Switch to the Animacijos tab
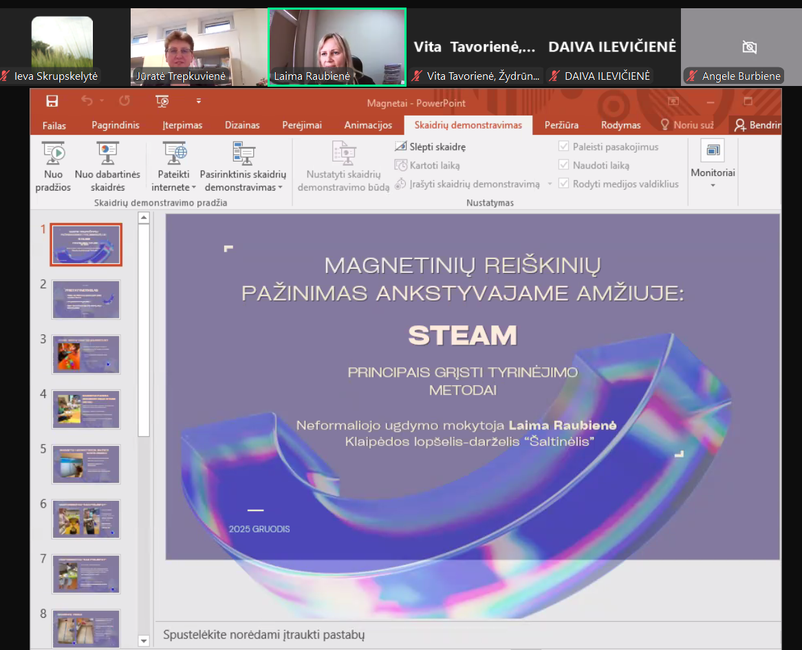Viewport: 802px width, 650px height. click(368, 125)
